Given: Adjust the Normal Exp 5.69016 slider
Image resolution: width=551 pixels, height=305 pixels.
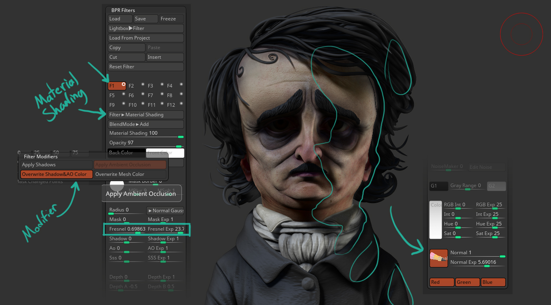Looking at the screenshot, I should [478, 263].
